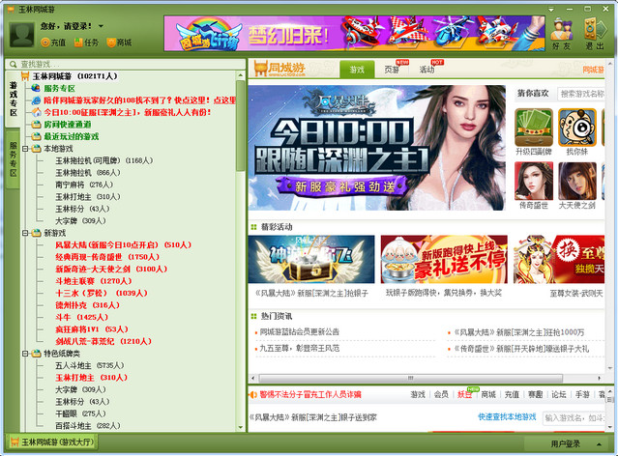Open the 找你妹 game icon
The image size is (618, 456).
577,128
